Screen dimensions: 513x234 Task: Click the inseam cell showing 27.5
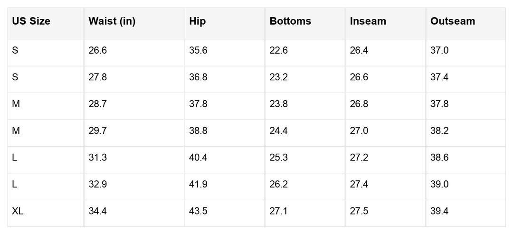pos(359,211)
